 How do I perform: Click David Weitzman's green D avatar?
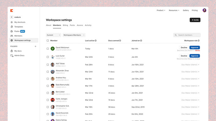53,49
